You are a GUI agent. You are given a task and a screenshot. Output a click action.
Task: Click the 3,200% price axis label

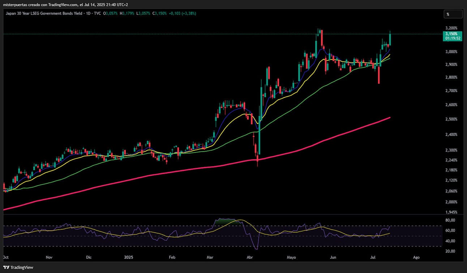click(x=452, y=28)
